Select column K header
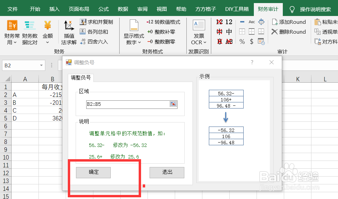Screen dimensions: 338x199 (x=298, y=79)
